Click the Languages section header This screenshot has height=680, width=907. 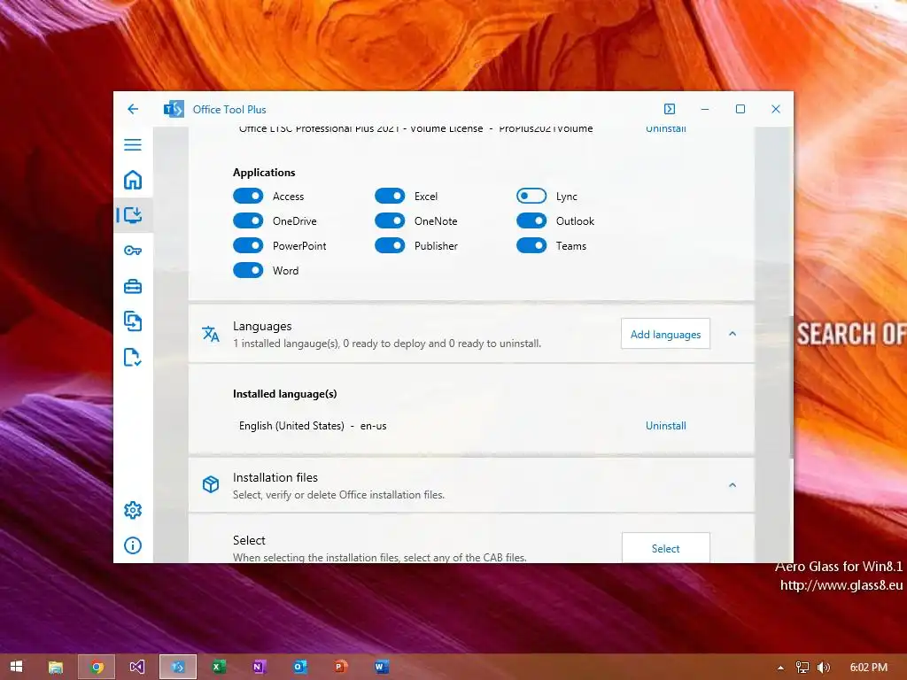pyautogui.click(x=471, y=334)
